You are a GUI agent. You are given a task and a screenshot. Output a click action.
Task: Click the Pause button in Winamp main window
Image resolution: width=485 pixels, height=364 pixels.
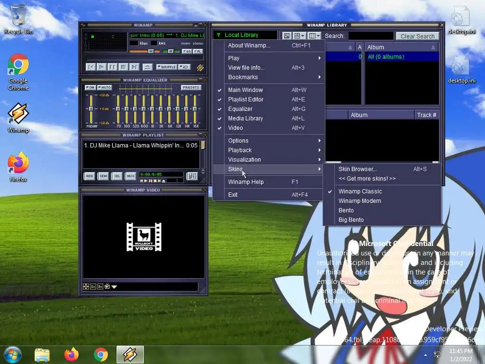click(112, 67)
